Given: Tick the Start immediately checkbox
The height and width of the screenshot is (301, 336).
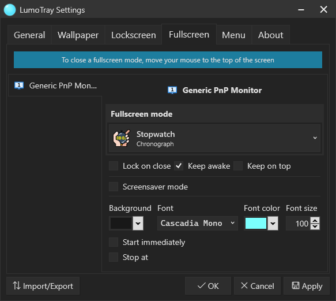Looking at the screenshot, I should tap(114, 242).
